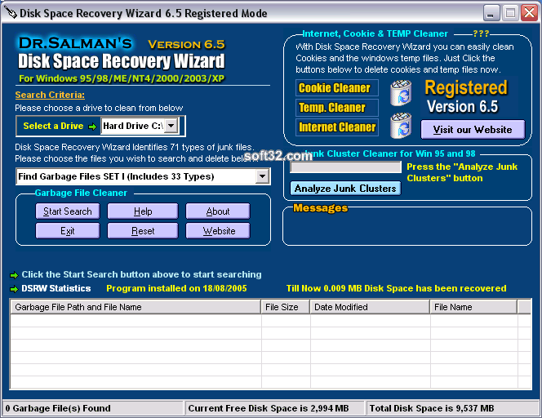Expand the Find Garbage Files SET I dropdown
The height and width of the screenshot is (418, 542).
coord(262,176)
